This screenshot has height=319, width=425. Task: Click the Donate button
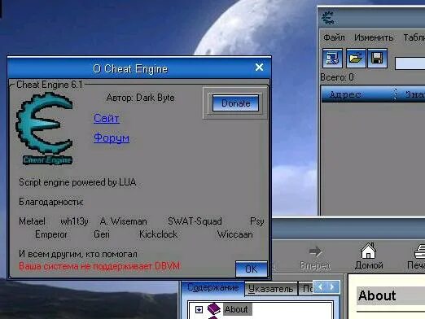[x=235, y=103]
